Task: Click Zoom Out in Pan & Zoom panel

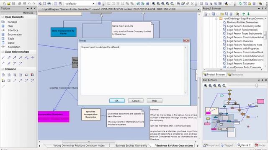Action: tap(210, 86)
